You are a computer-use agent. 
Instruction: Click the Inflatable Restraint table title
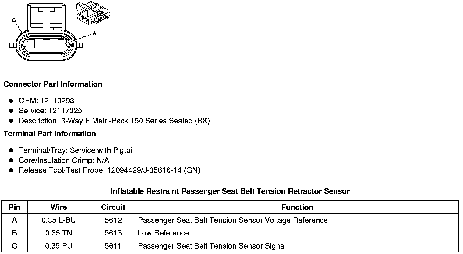coord(230,191)
